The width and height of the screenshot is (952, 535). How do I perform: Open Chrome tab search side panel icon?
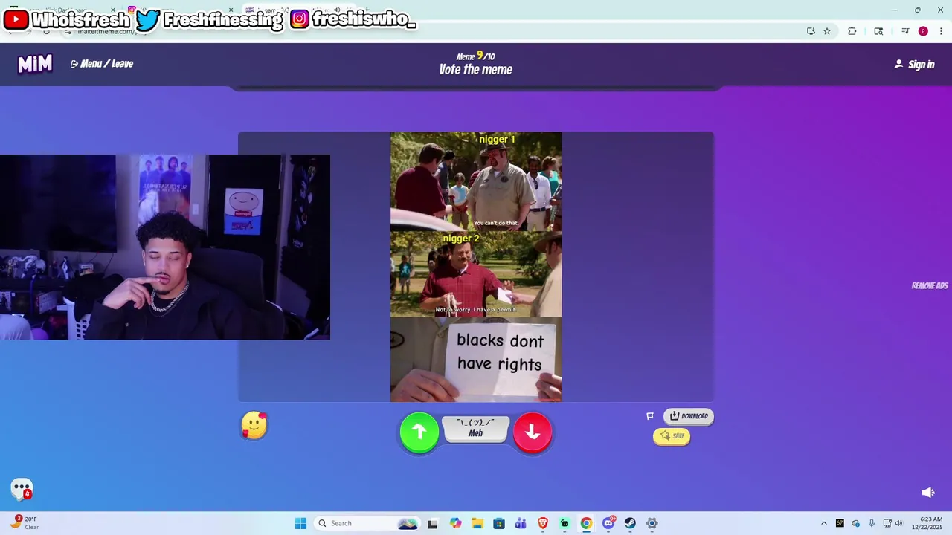coord(878,31)
